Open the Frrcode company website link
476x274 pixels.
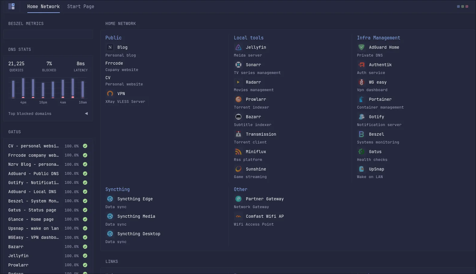click(x=114, y=63)
